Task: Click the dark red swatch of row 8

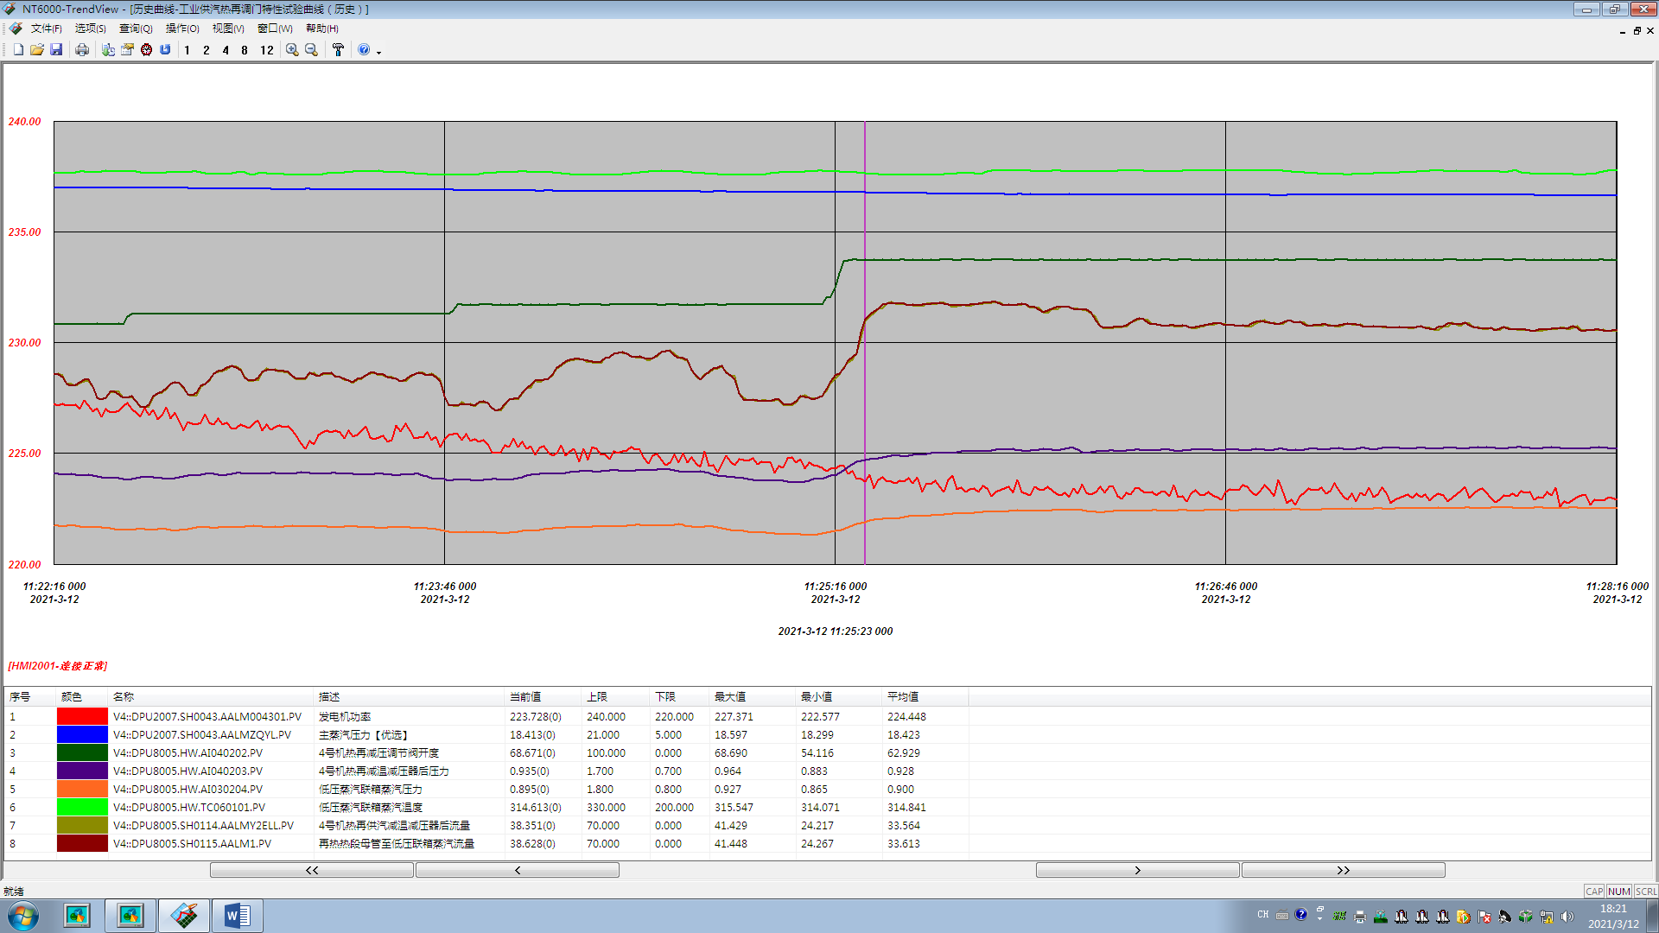Action: click(82, 843)
